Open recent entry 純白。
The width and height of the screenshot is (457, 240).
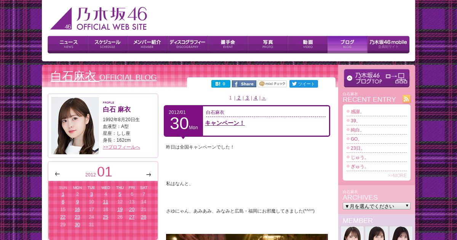[357, 130]
